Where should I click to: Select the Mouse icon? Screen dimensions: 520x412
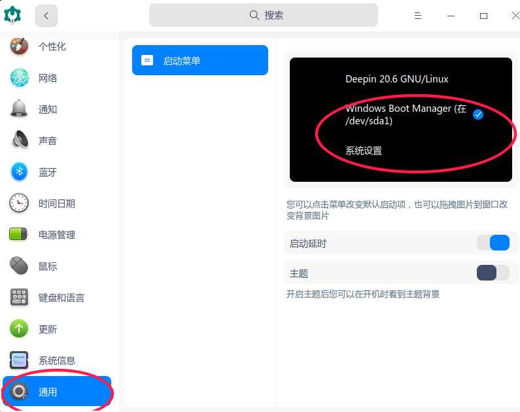pos(19,266)
